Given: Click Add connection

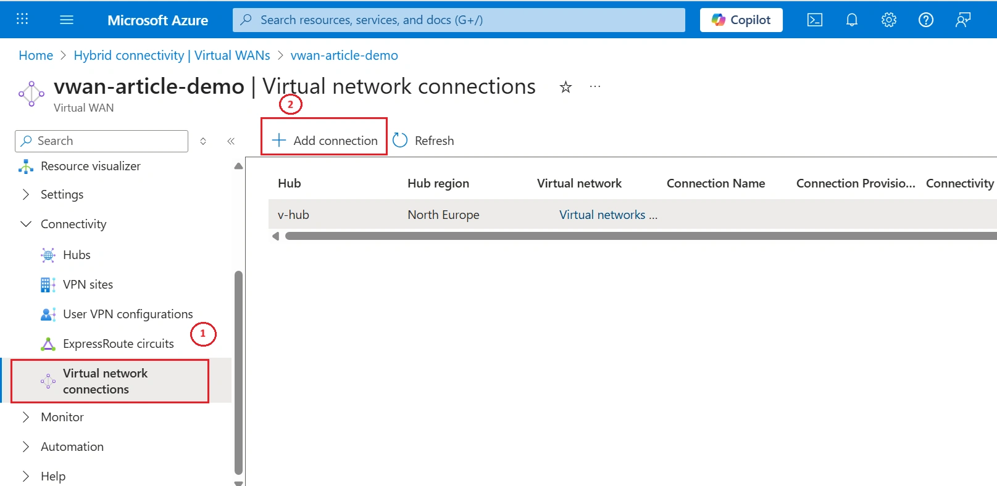Looking at the screenshot, I should pyautogui.click(x=324, y=141).
